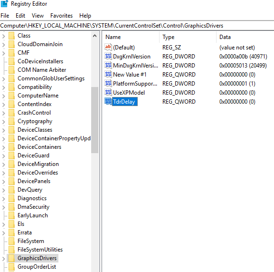Open the Help menu
This screenshot has width=274, height=272.
click(85, 16)
